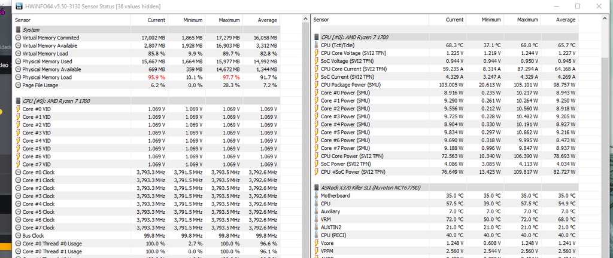Click the 68.3 °C CPU temperature value
613x258 pixels.
coord(455,45)
